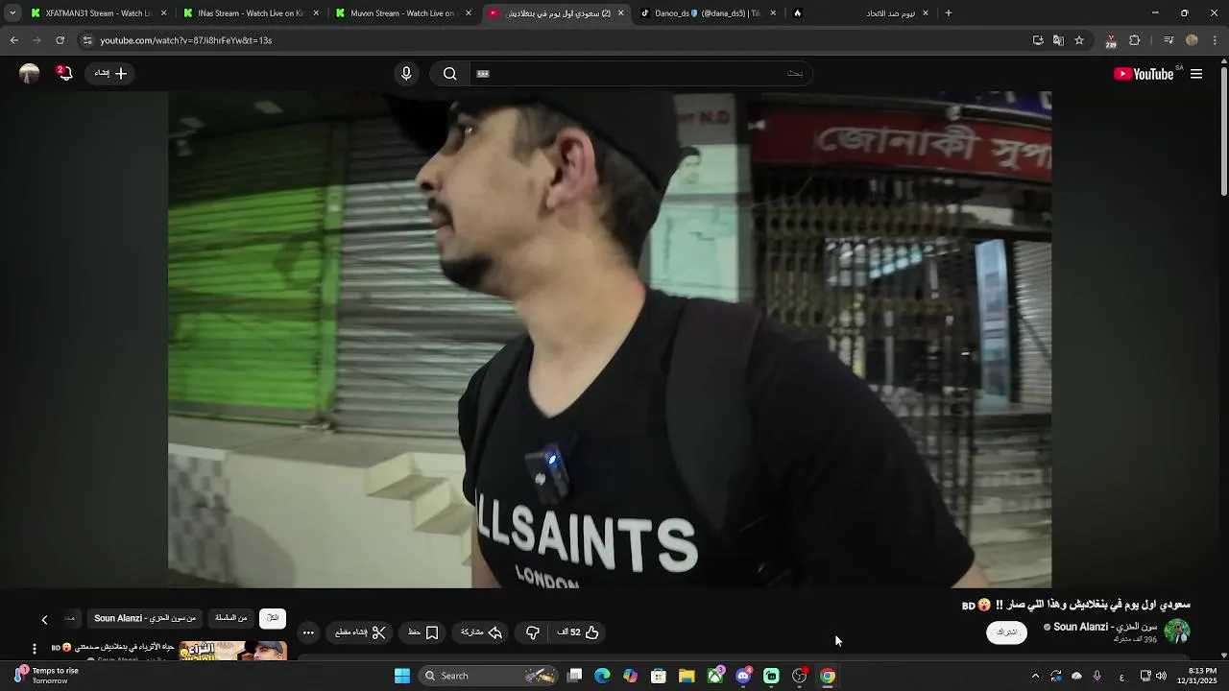The width and height of the screenshot is (1229, 691).
Task: Open the Xbox app from the taskbar
Action: pyautogui.click(x=715, y=676)
